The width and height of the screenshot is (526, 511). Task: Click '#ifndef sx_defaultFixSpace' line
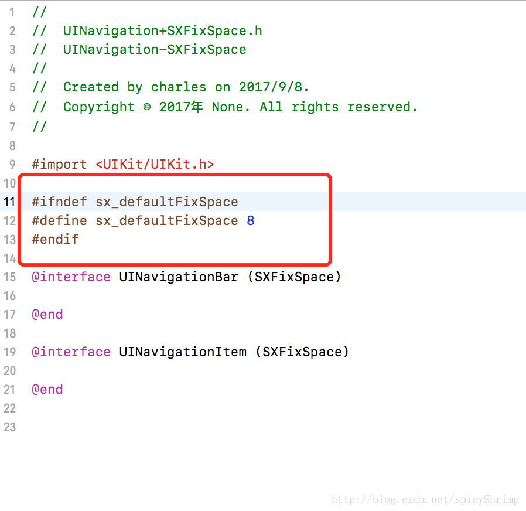(x=135, y=202)
